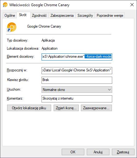
Task: Cancel with the Anuluj button
Action: point(98,152)
